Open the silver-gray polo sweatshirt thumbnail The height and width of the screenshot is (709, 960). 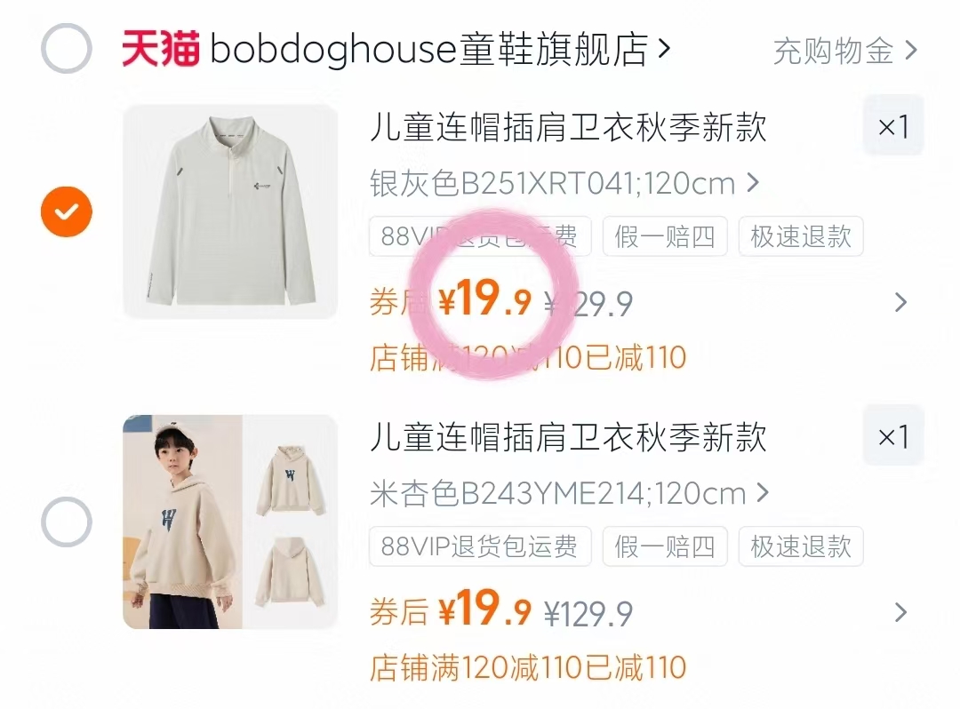(230, 211)
